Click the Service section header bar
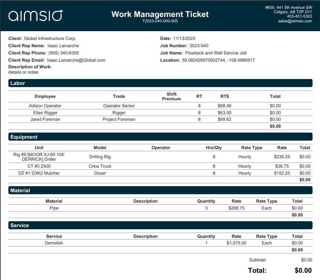Screen dimensions: 320x280 click(160, 225)
